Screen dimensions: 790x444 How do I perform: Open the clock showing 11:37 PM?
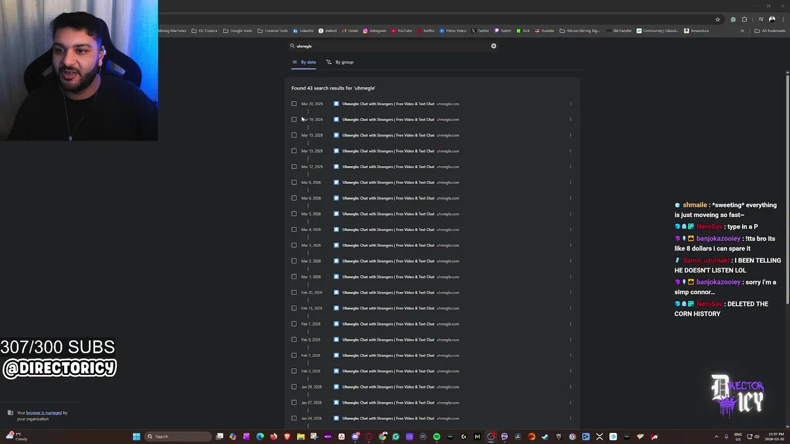pos(776,437)
